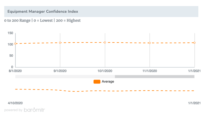Click the 'powered by' text
Screen dimensions: 205x127
click(13, 110)
